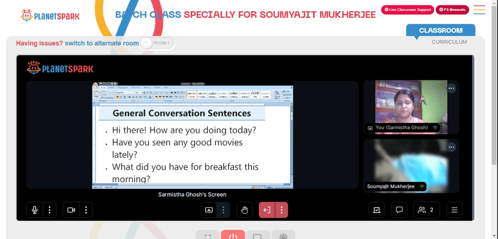Open the meeting toolbar hamburger menu
Viewport: 498px width, 239px height.
click(455, 210)
